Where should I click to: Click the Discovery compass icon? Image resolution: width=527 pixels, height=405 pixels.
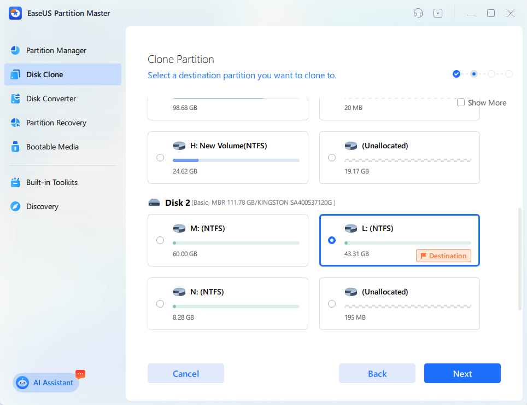(x=15, y=206)
